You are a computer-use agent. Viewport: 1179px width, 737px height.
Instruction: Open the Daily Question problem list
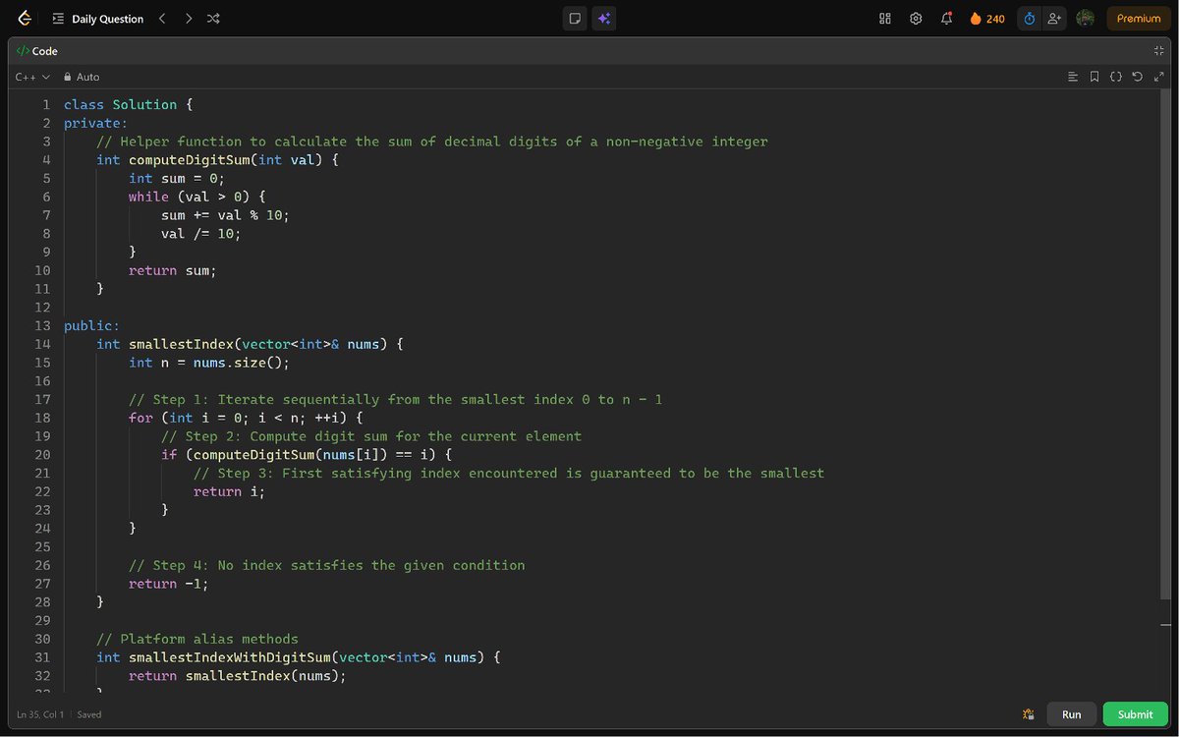click(x=97, y=19)
